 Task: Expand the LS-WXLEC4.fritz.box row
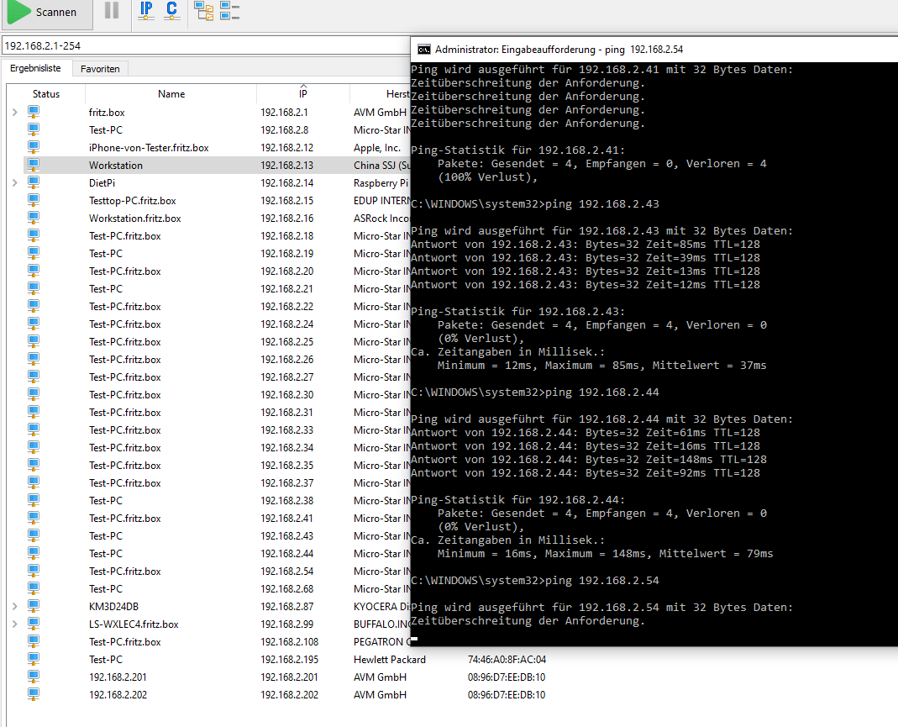(15, 624)
